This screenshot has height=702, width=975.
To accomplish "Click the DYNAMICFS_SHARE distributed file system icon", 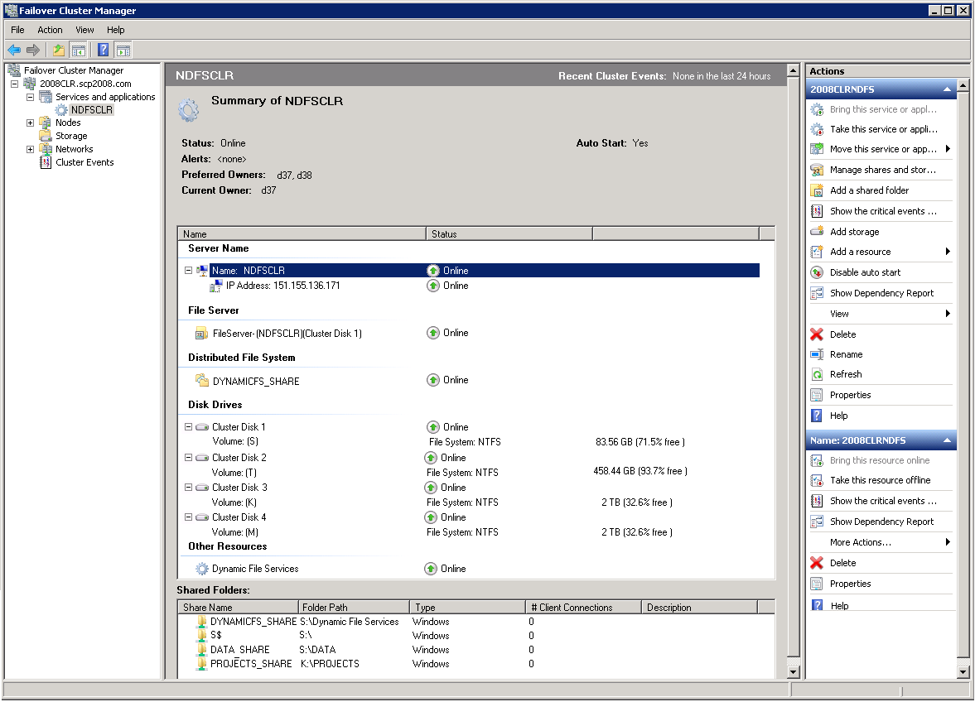I will point(202,381).
